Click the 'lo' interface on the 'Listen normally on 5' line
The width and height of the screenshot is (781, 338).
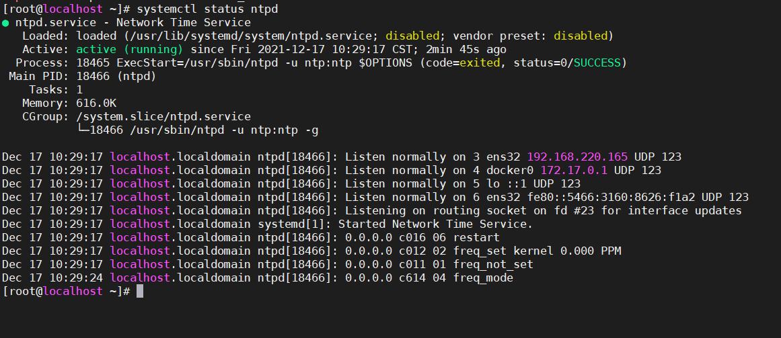[493, 183]
